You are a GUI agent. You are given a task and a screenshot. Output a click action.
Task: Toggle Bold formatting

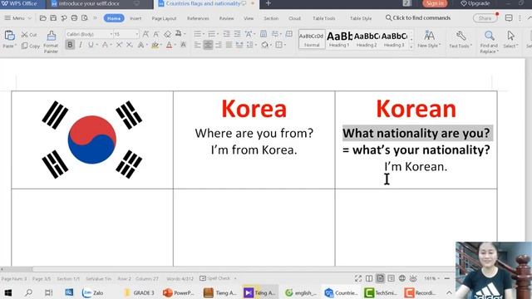pos(70,45)
